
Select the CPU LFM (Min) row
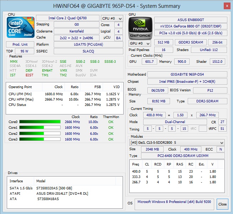click(64, 94)
